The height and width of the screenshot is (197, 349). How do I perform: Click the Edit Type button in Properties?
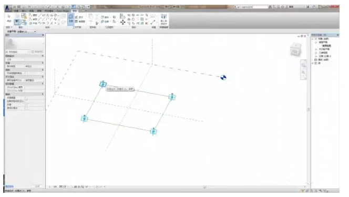click(37, 52)
